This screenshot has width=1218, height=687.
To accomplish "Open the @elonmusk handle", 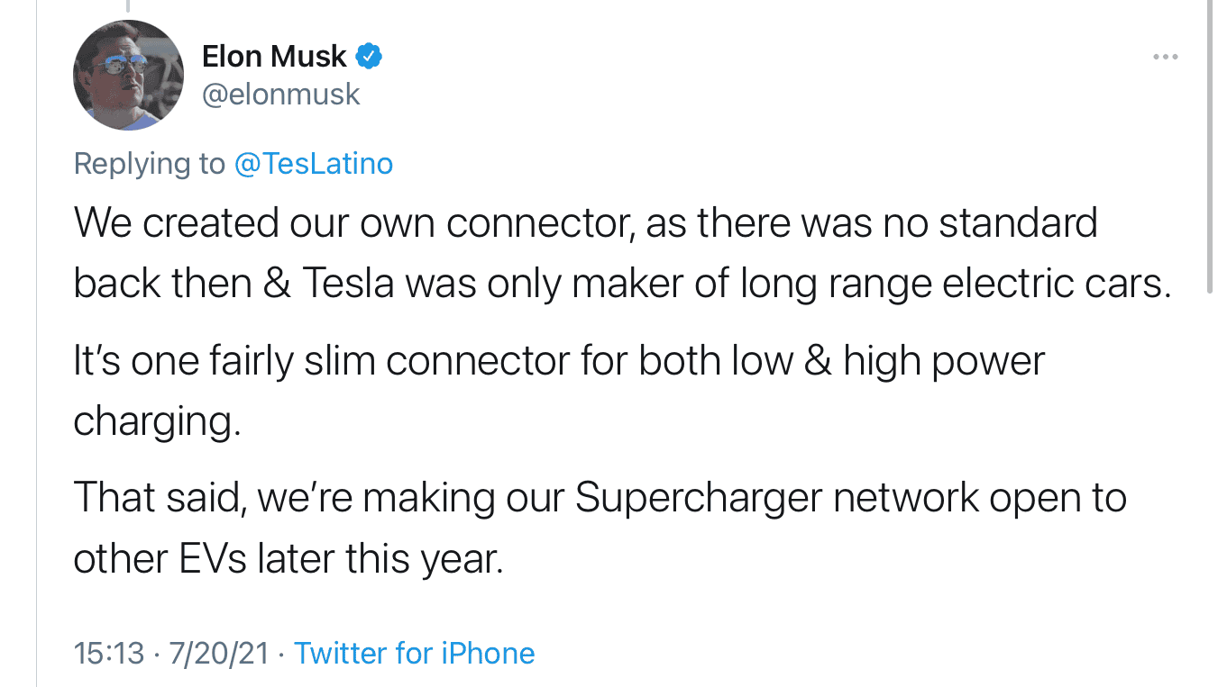I will coord(281,95).
